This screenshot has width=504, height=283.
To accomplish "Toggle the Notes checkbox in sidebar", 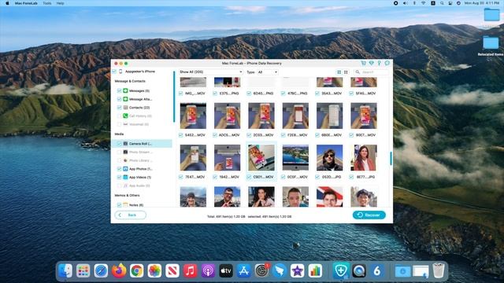I will tap(119, 204).
